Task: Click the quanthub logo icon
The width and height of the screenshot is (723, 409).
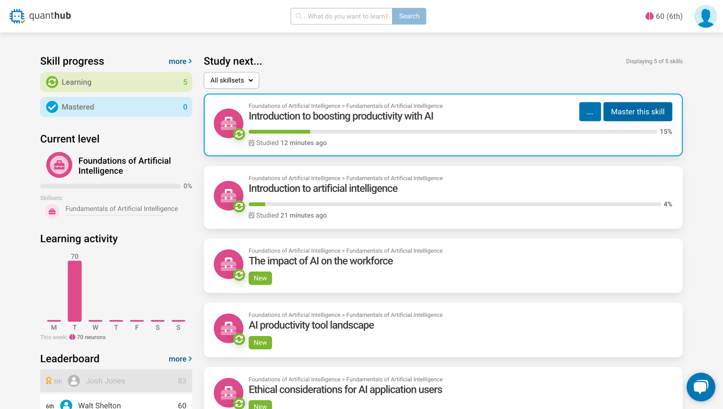Action: pyautogui.click(x=17, y=16)
